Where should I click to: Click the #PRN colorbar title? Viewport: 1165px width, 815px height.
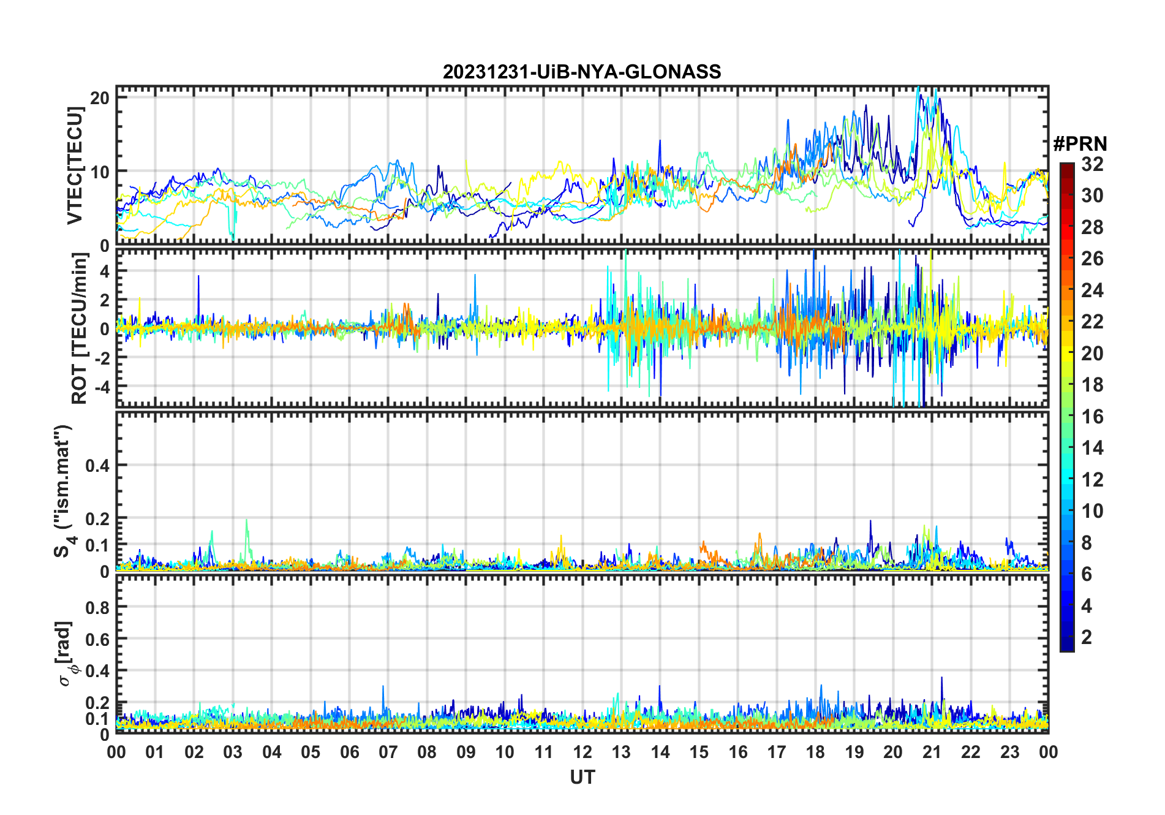click(1080, 144)
